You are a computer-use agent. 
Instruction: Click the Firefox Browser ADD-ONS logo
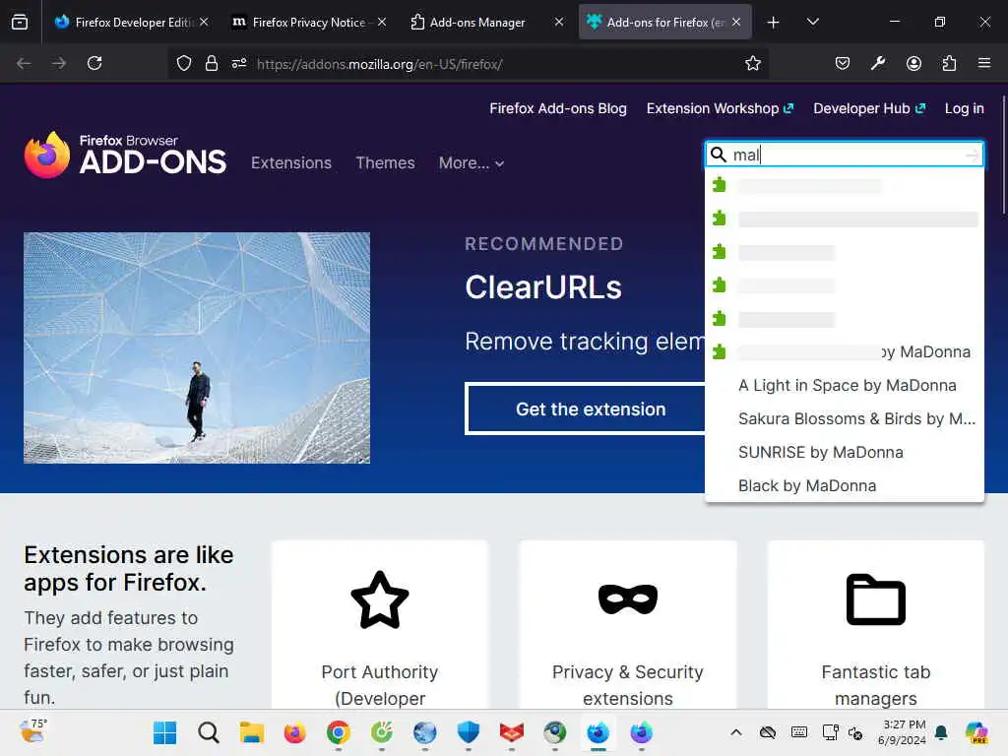[x=125, y=155]
